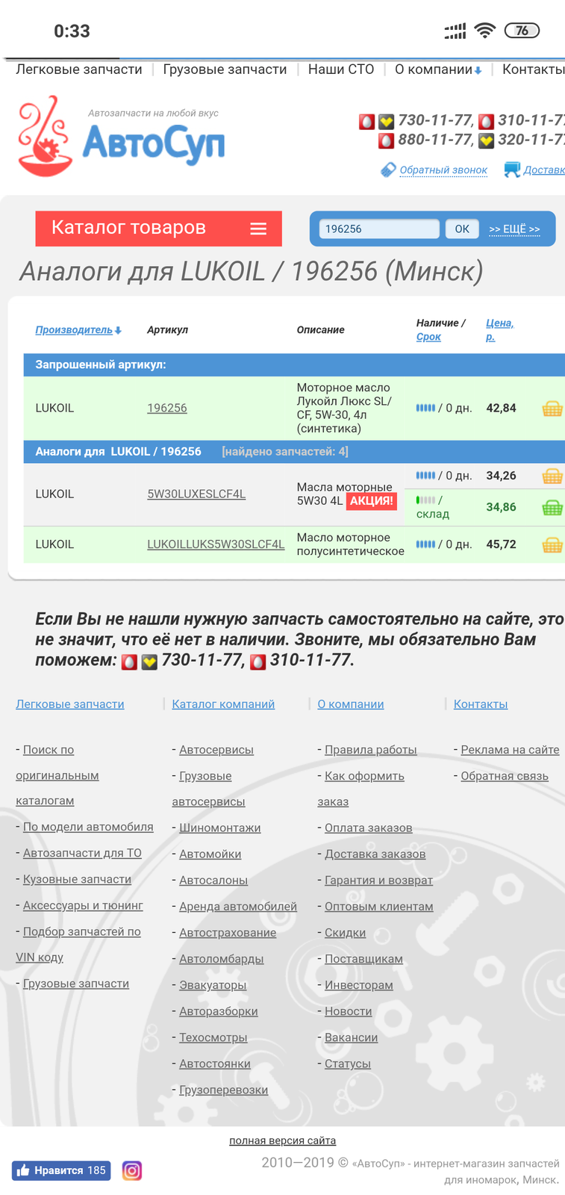
Task: Add item priced 45,72 to cart
Action: (552, 544)
